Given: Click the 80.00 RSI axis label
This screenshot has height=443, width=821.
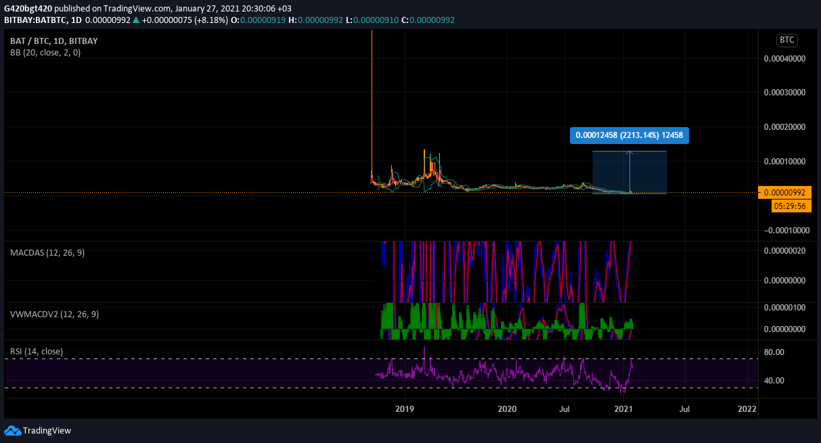Looking at the screenshot, I should 774,352.
